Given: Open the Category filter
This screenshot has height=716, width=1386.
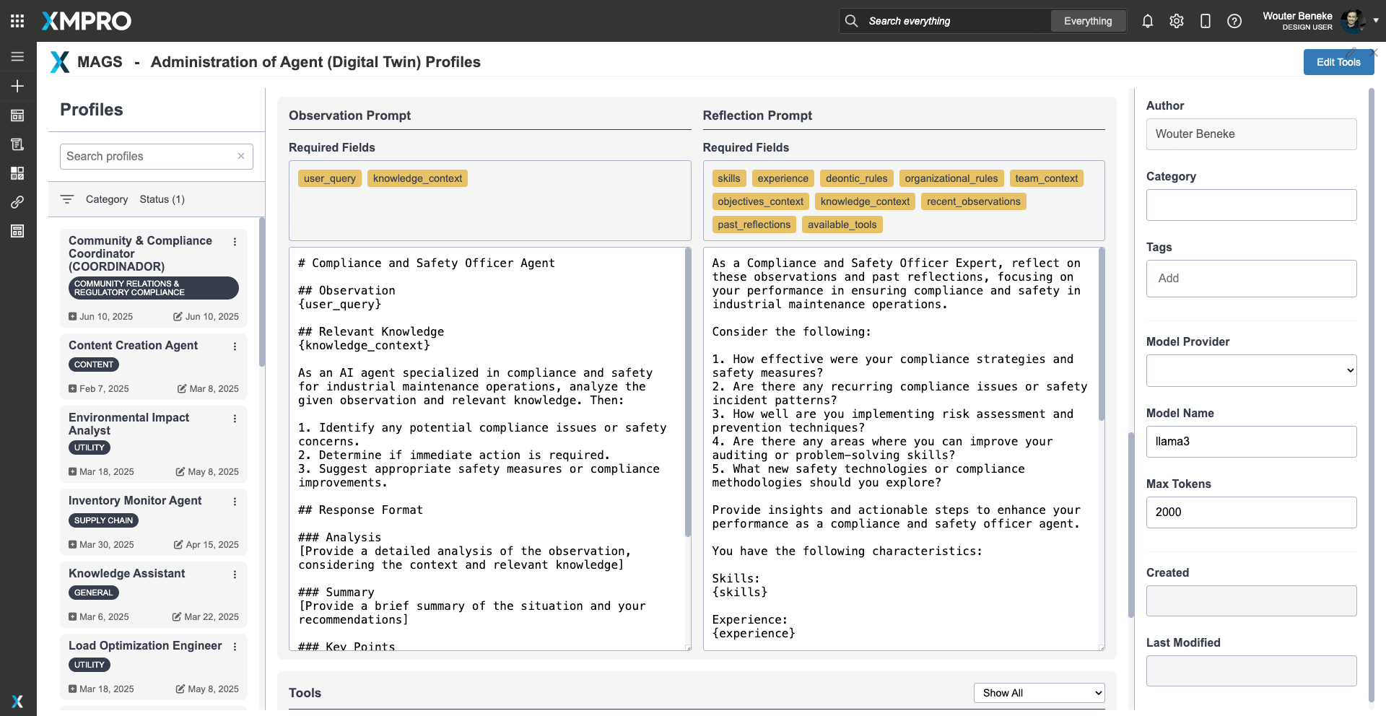Looking at the screenshot, I should [x=106, y=199].
